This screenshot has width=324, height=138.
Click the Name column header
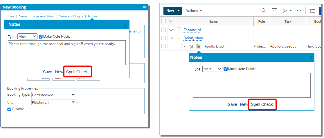213,21
